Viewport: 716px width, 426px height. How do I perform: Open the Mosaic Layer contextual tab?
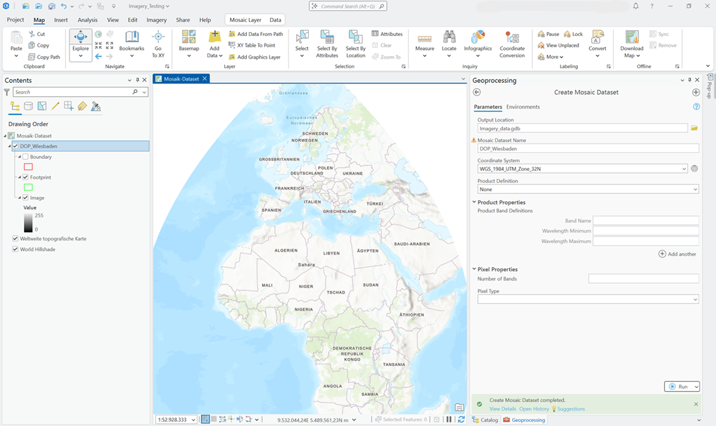pyautogui.click(x=245, y=19)
